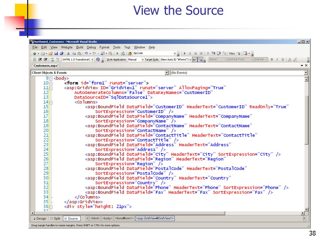Image resolution: width=326 pixels, height=244 pixels.
Task: Save the file using the single floppy disk icon
Action: (x=56, y=53)
